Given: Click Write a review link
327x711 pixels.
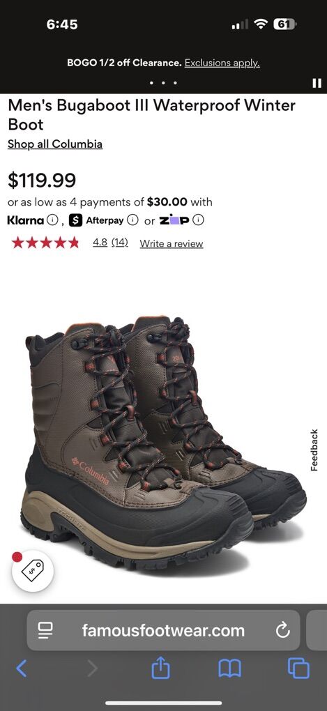Looking at the screenshot, I should pos(172,243).
